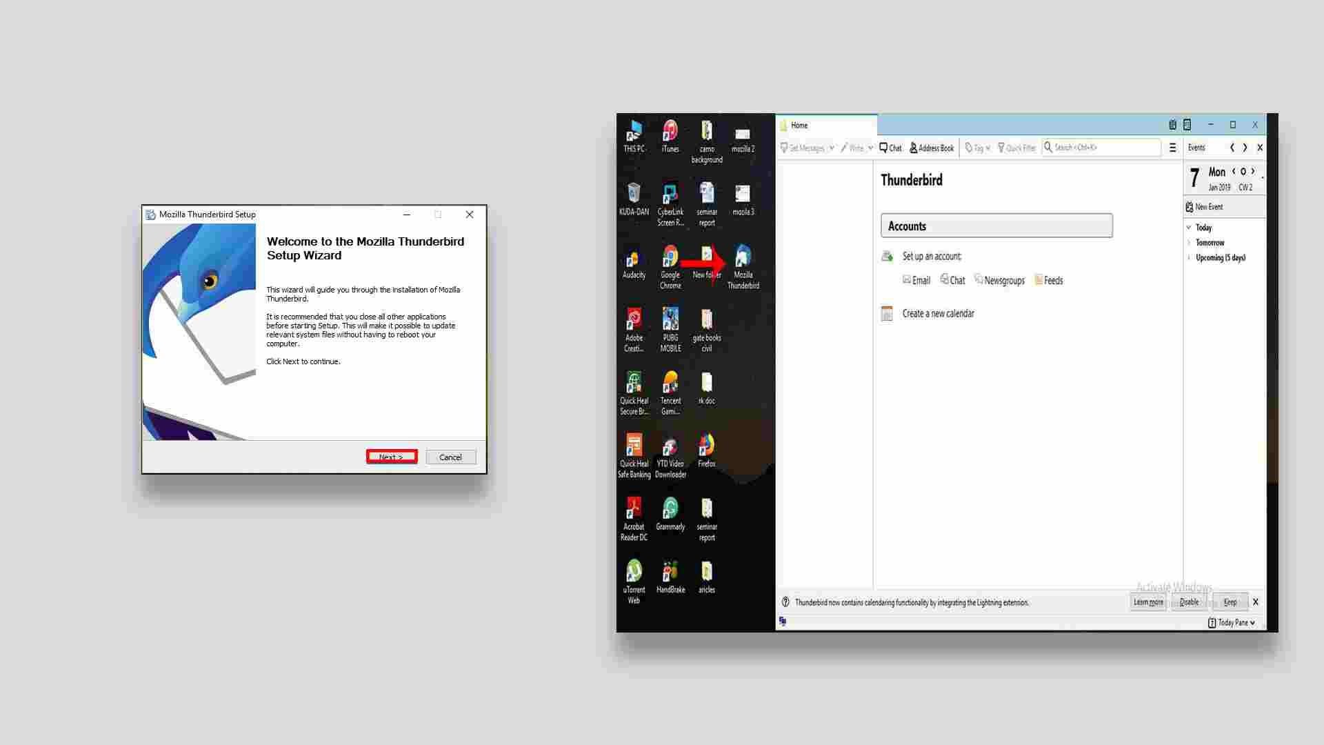Launch Firefox from the desktop
The height and width of the screenshot is (745, 1324).
707,451
